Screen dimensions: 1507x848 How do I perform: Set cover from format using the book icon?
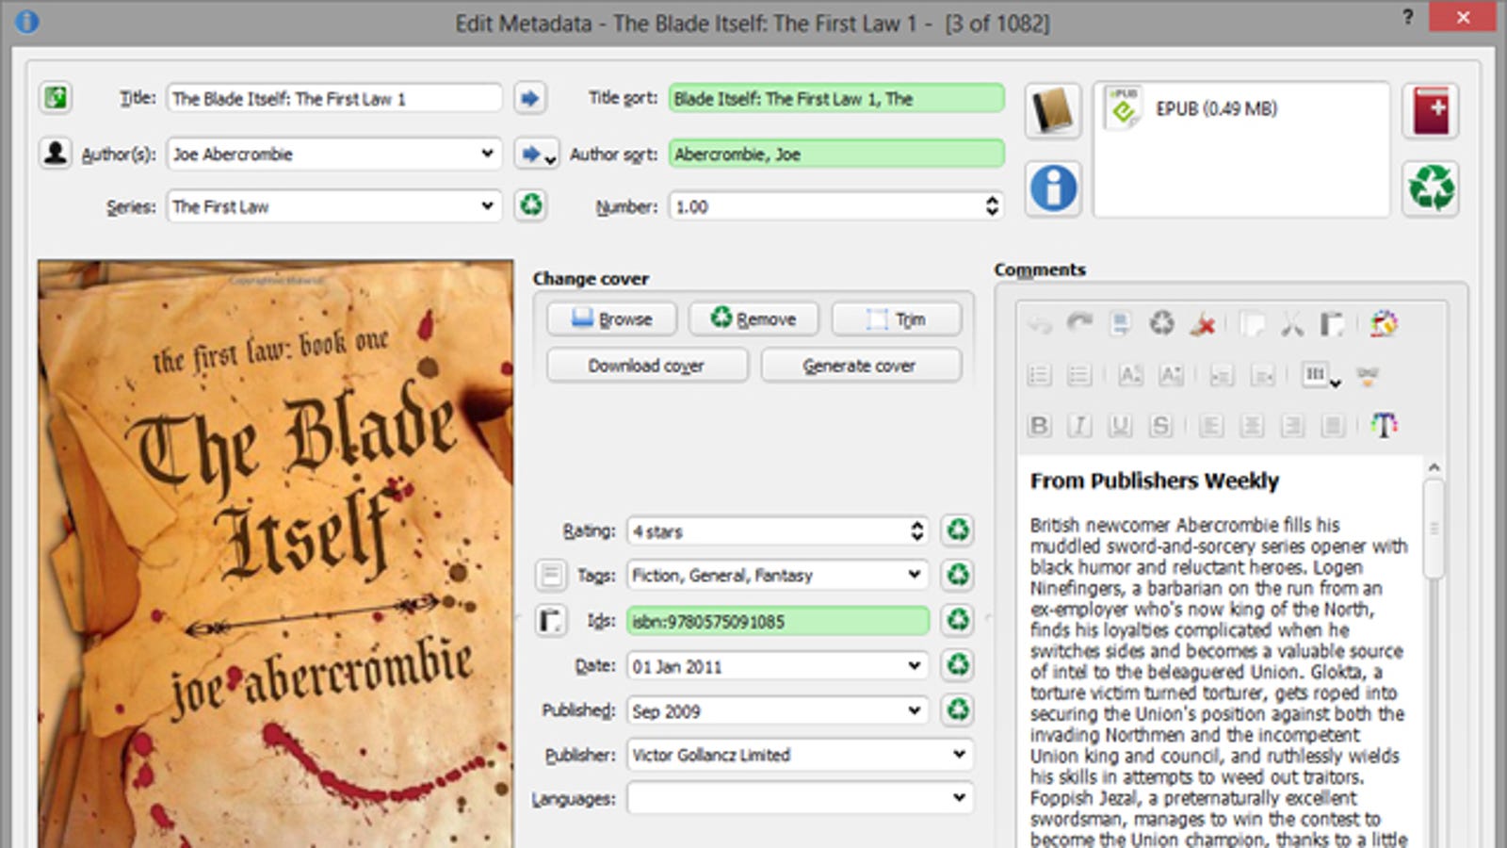1052,111
